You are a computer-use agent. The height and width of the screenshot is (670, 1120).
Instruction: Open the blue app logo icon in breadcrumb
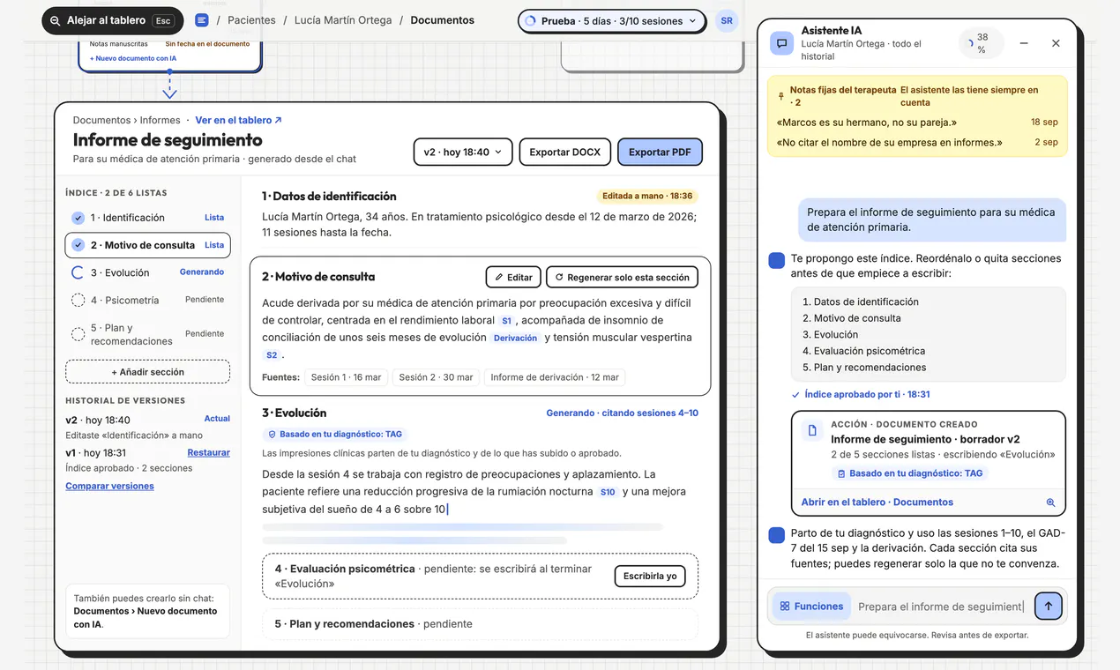click(202, 20)
